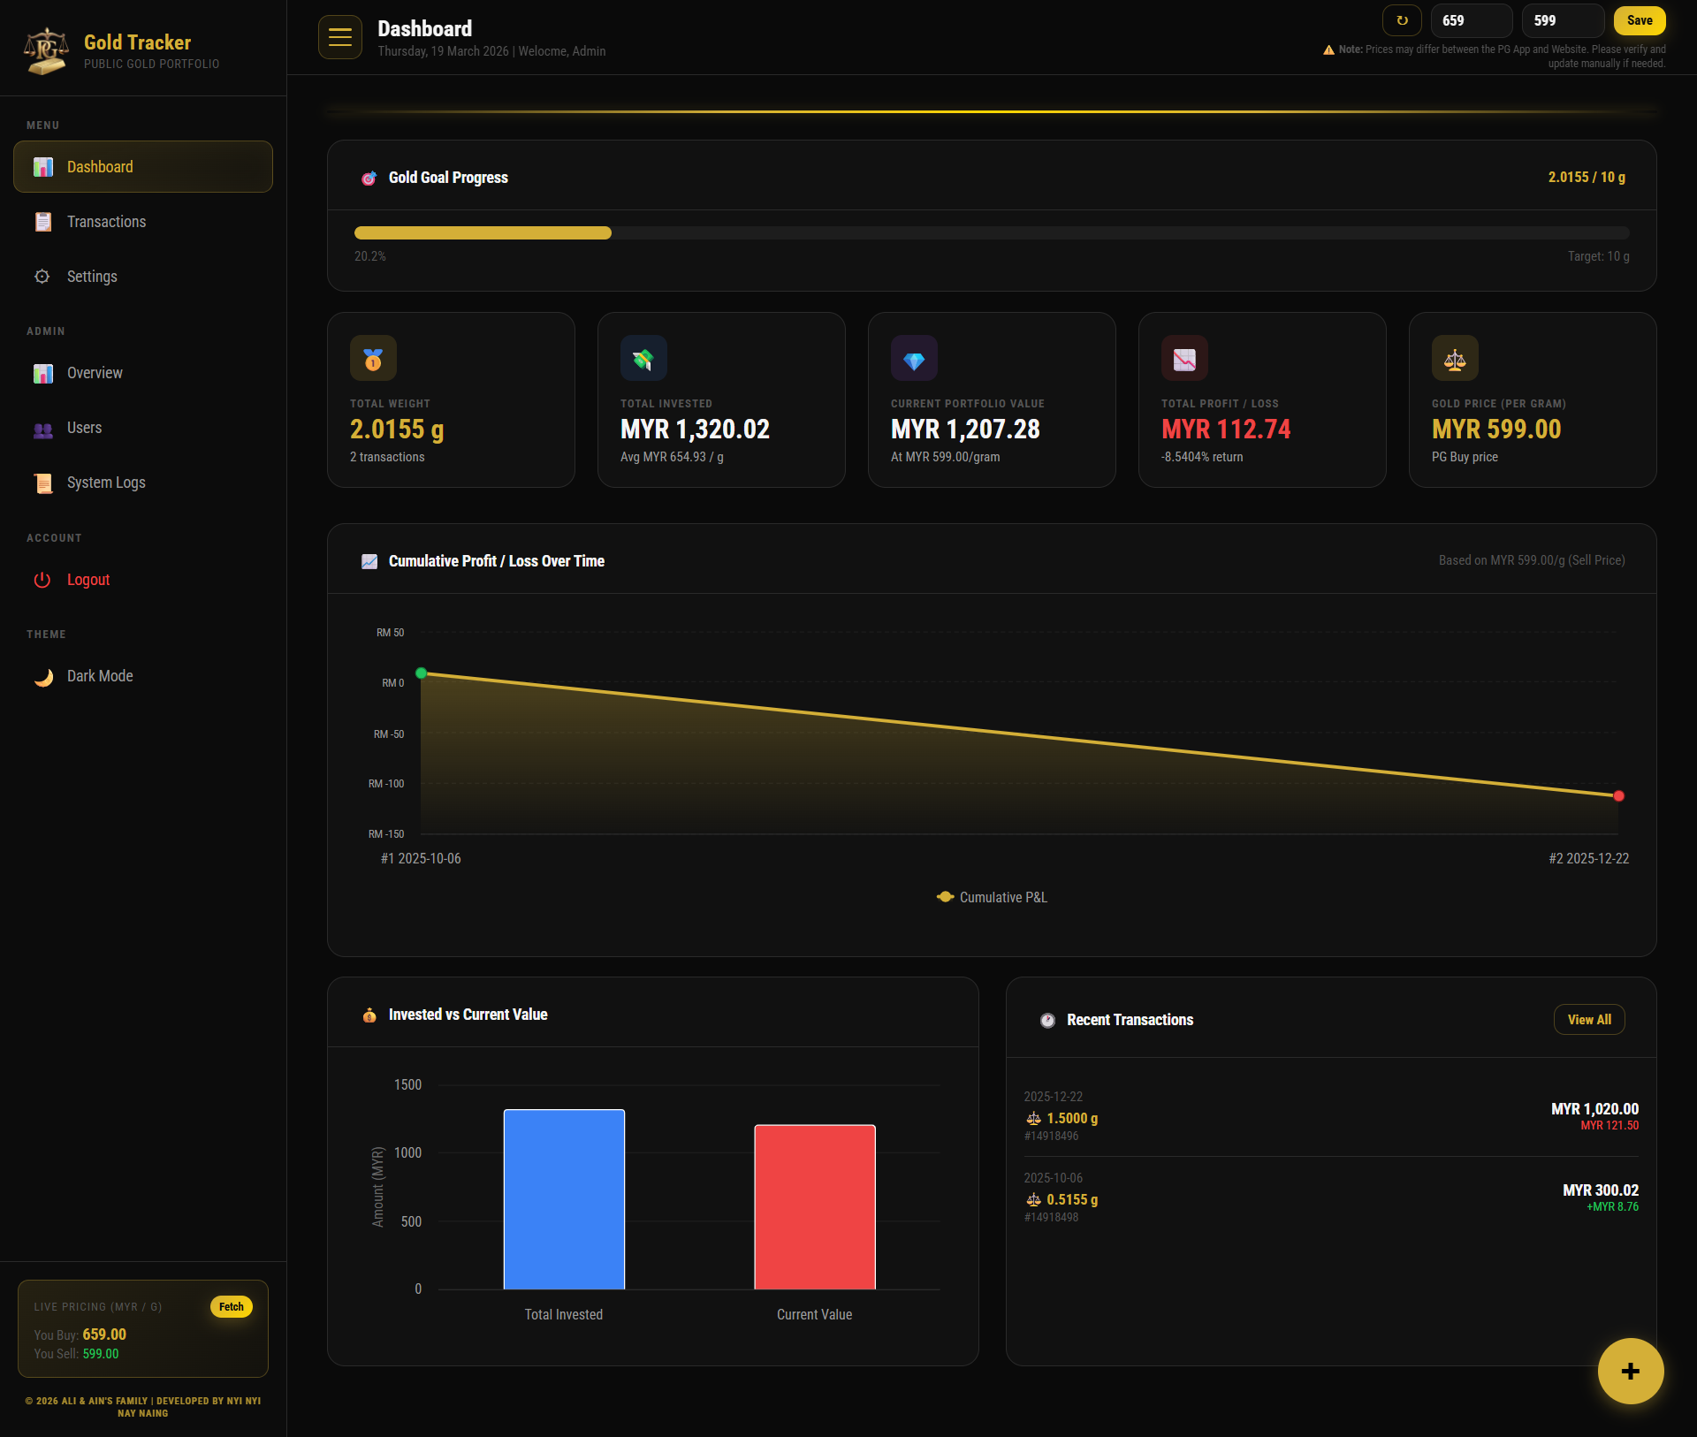Click the Gold Tracker logo icon

(45, 50)
